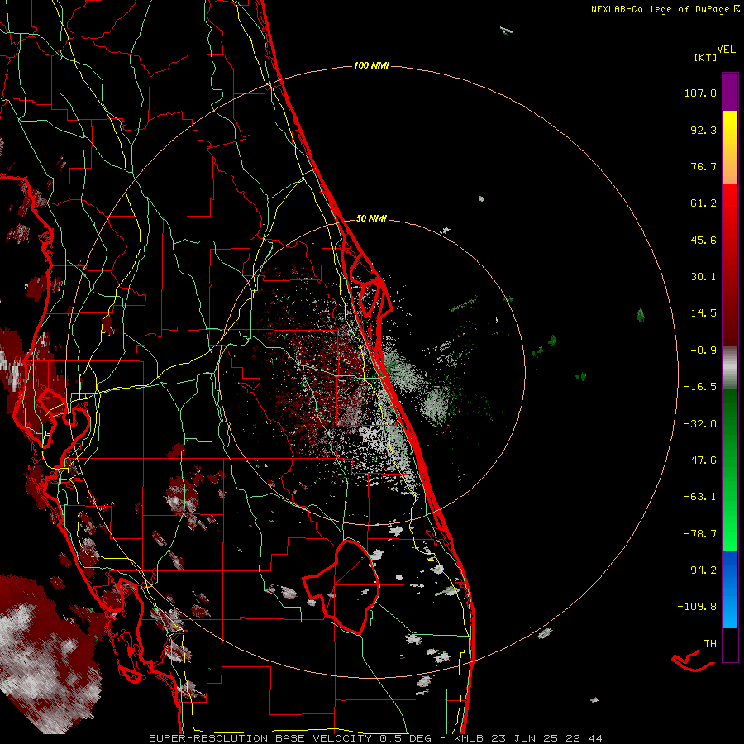Image resolution: width=744 pixels, height=744 pixels.
Task: Click the -78.7 scale value
Action: pos(700,534)
